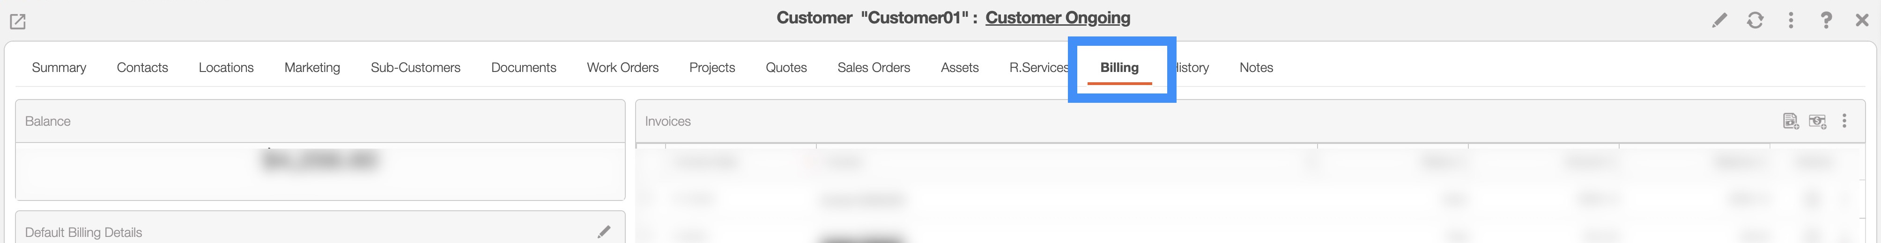Screen dimensions: 1881x243
Task: Open the help question mark icon
Action: pyautogui.click(x=1826, y=21)
